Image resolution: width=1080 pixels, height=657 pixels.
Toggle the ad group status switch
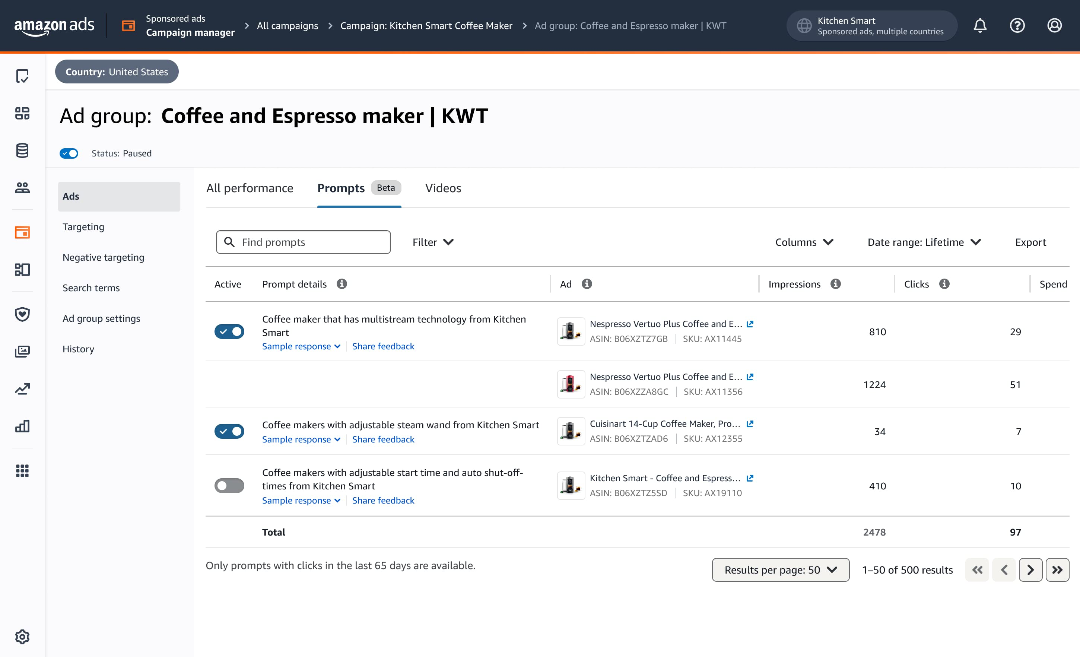(69, 153)
